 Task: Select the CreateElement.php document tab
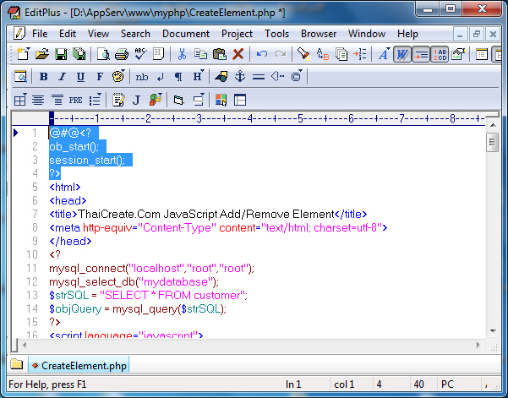coord(79,366)
